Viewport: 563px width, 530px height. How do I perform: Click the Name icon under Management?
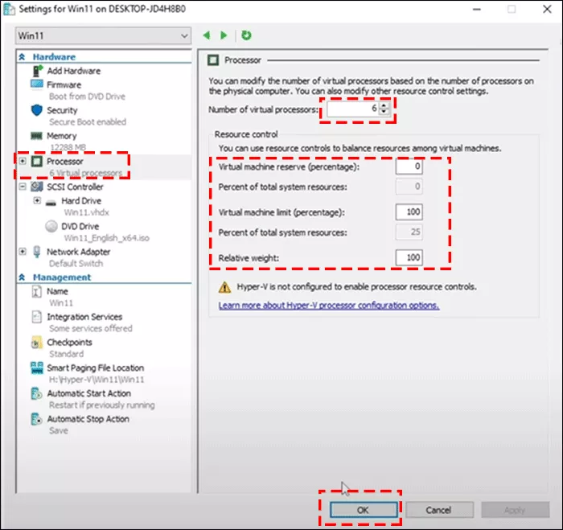tap(37, 291)
